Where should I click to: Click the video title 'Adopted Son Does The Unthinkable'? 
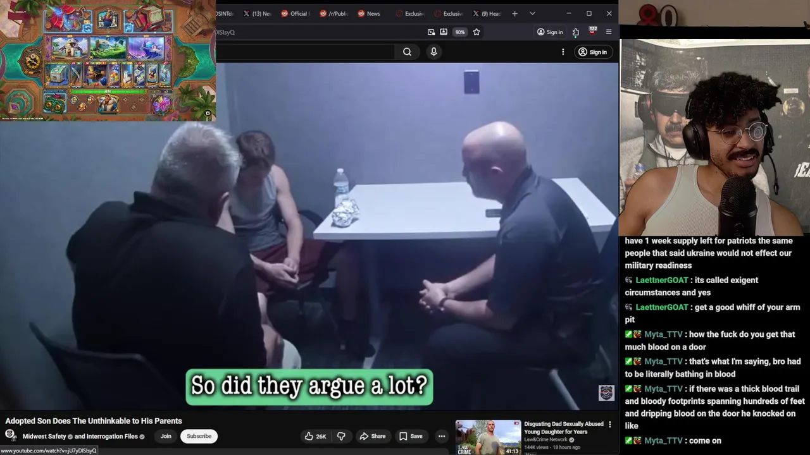(94, 421)
